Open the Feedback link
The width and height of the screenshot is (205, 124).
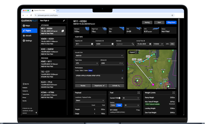click(x=25, y=88)
